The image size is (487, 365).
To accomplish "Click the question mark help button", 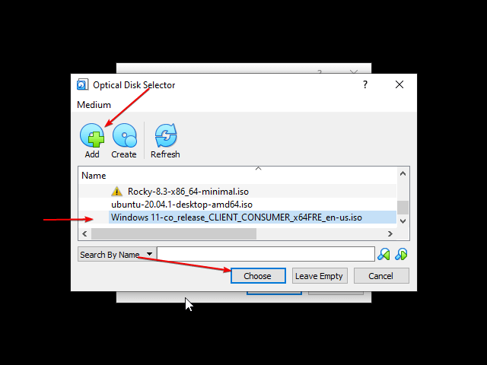I will click(365, 84).
